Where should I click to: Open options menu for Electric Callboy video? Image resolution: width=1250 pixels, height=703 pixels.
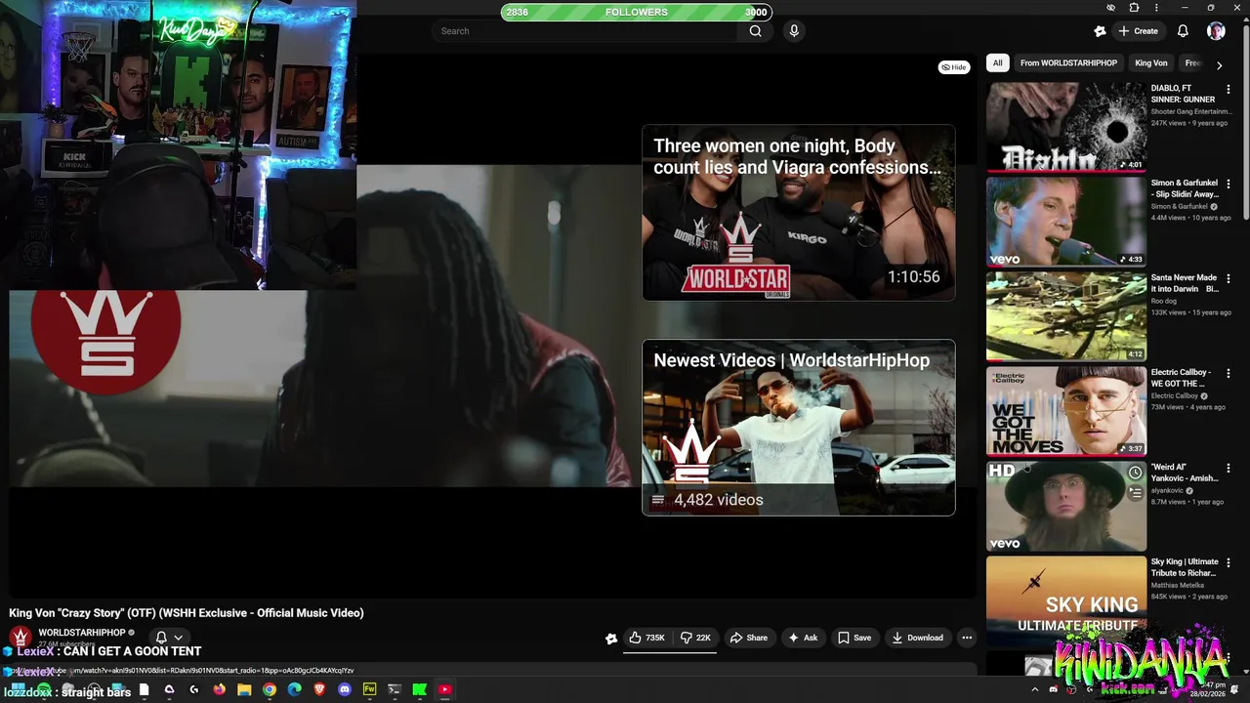coord(1229,373)
